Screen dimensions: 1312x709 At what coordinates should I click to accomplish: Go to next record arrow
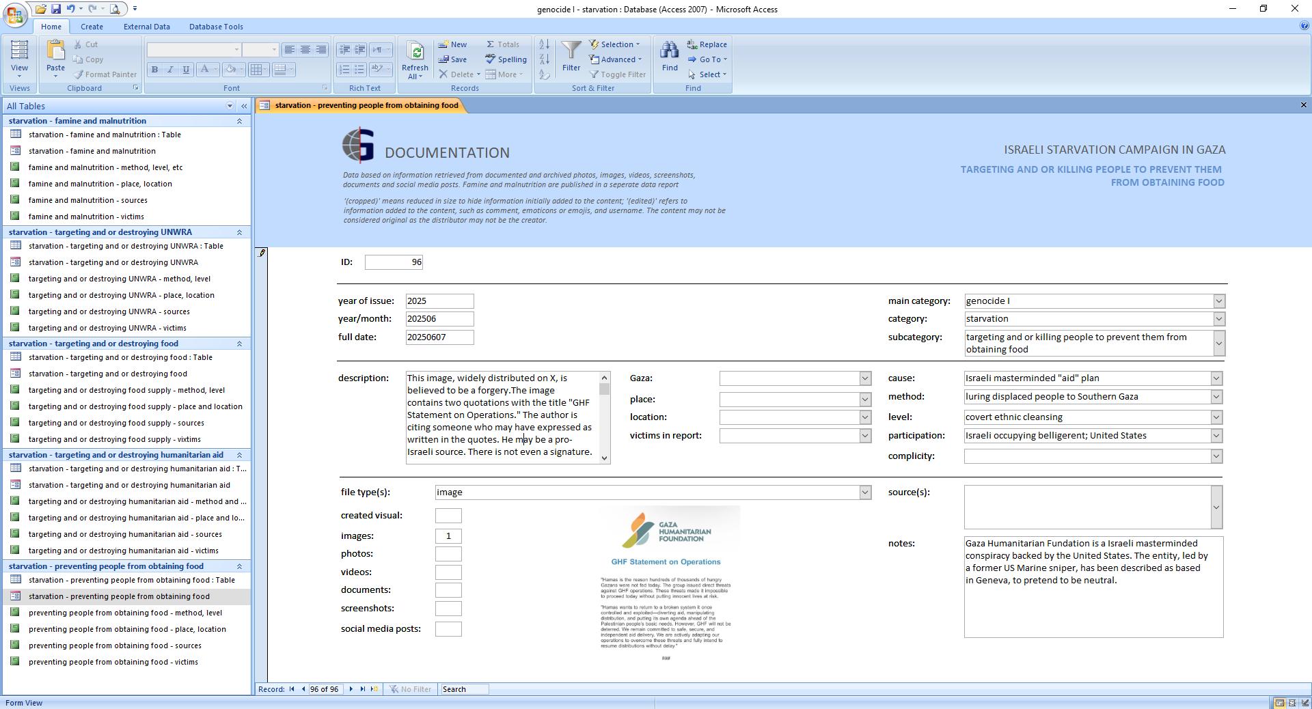351,689
